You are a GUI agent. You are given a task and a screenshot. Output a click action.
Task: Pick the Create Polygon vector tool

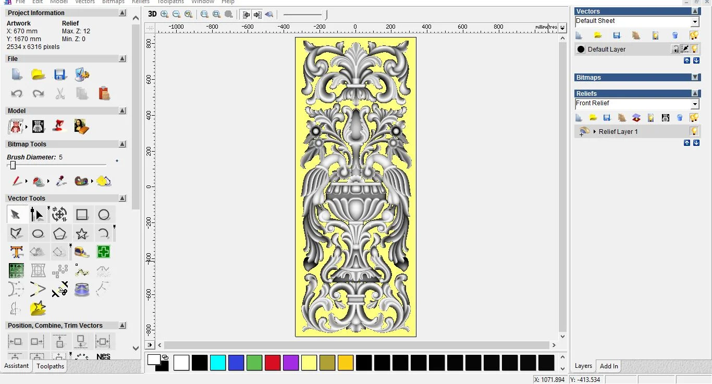tap(60, 233)
